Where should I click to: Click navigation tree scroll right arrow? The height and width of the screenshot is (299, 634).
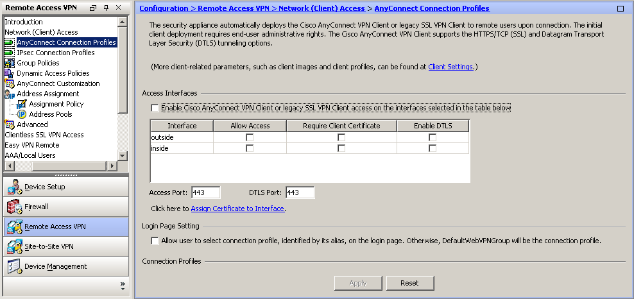pos(112,166)
